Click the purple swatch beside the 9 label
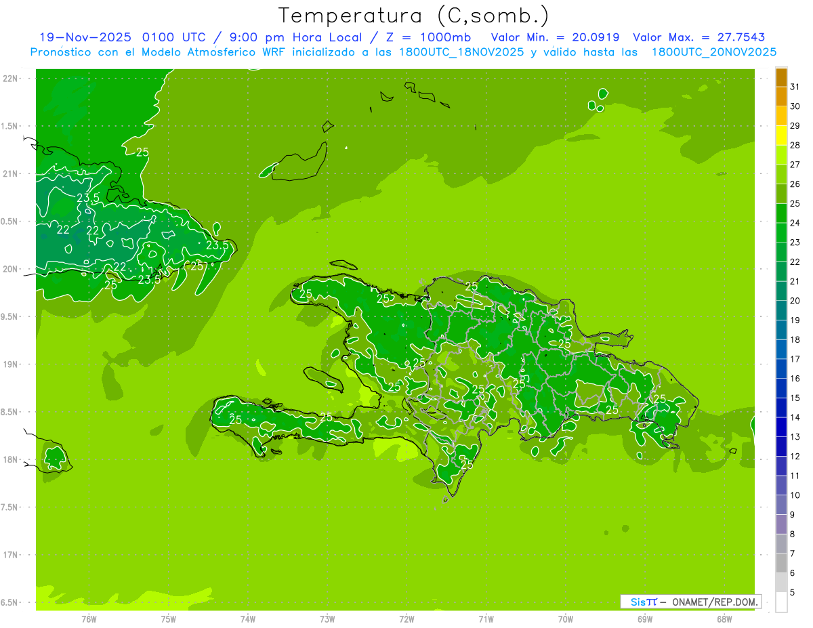The width and height of the screenshot is (813, 628). [781, 524]
